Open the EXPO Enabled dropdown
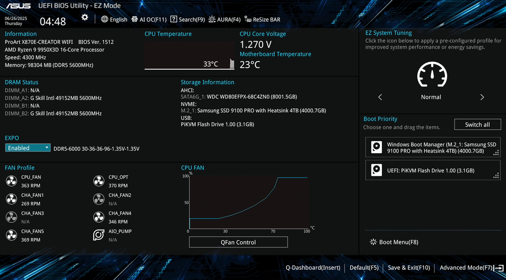The image size is (506, 280). coord(28,148)
